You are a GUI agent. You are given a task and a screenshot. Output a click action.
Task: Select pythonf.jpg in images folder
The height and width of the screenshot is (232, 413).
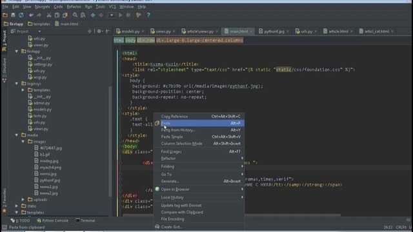point(50,180)
